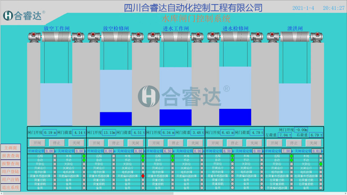Go to 主画面 main screen

point(10,148)
